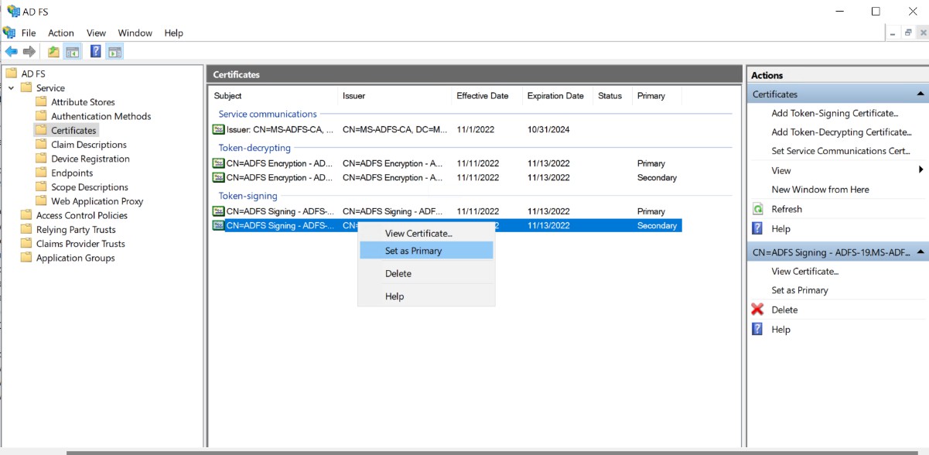The width and height of the screenshot is (929, 455).
Task: Open the View menu in menu bar
Action: (96, 33)
